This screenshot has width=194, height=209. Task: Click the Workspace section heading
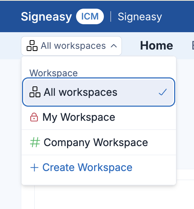click(53, 73)
